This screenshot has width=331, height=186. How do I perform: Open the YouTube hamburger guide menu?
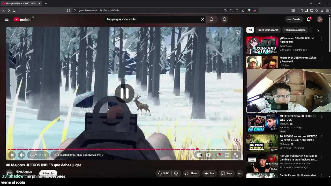tap(7, 19)
